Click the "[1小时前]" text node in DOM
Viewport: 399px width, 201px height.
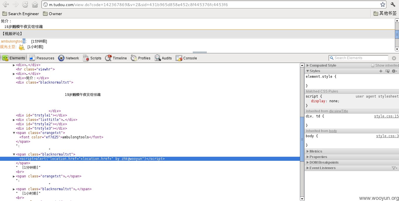pos(28,193)
